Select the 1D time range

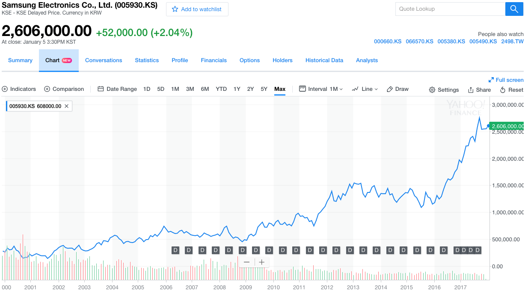[x=147, y=89]
